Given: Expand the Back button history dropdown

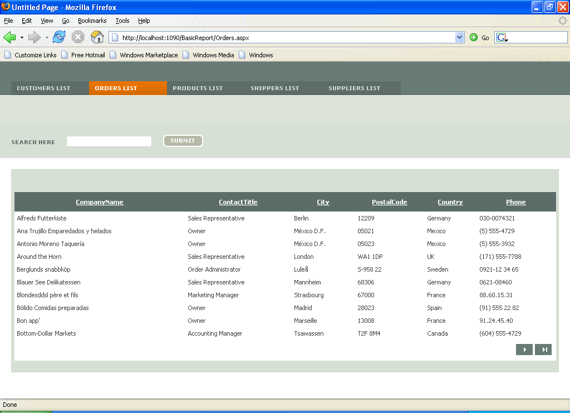Looking at the screenshot, I should click(22, 38).
